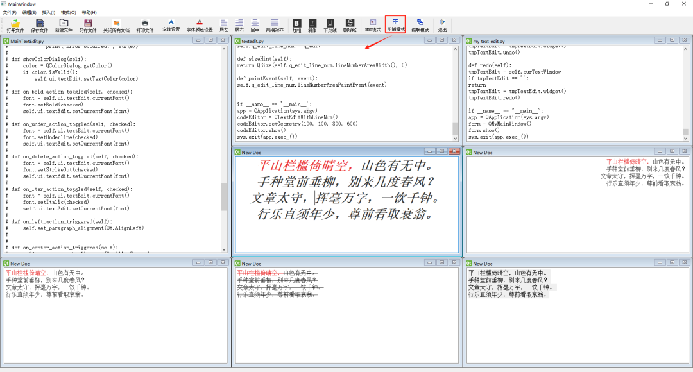Toggle 加粗 bold formatting

pos(296,26)
